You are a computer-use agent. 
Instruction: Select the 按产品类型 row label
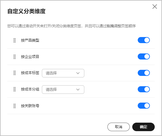point(30,40)
